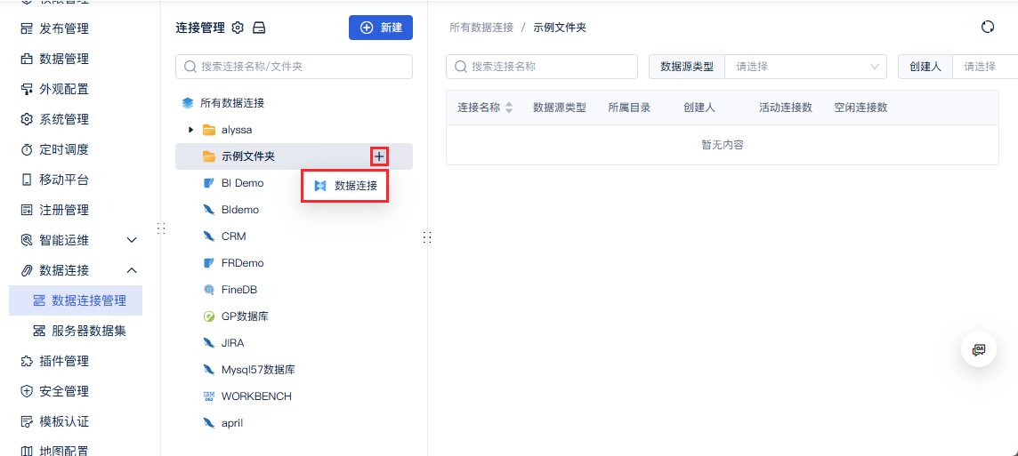Expand the alyssa folder
Image resolution: width=1018 pixels, height=456 pixels.
click(190, 130)
